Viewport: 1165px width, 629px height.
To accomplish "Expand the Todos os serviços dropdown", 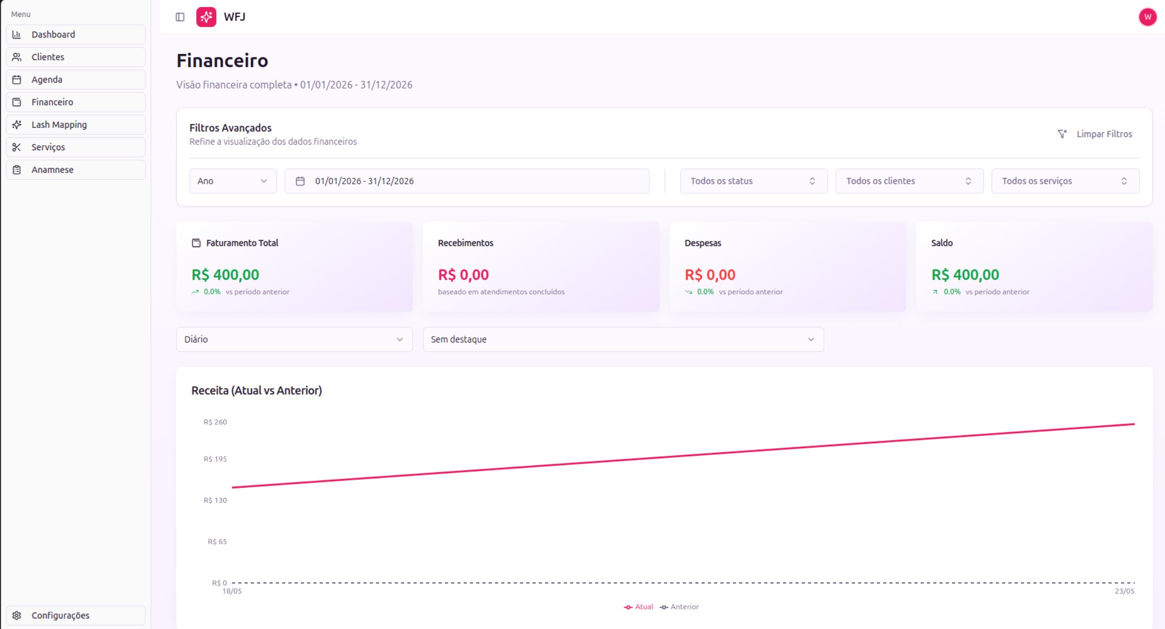I will pyautogui.click(x=1065, y=181).
